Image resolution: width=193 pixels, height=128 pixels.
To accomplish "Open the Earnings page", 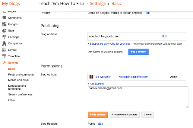I will pos(14,37).
